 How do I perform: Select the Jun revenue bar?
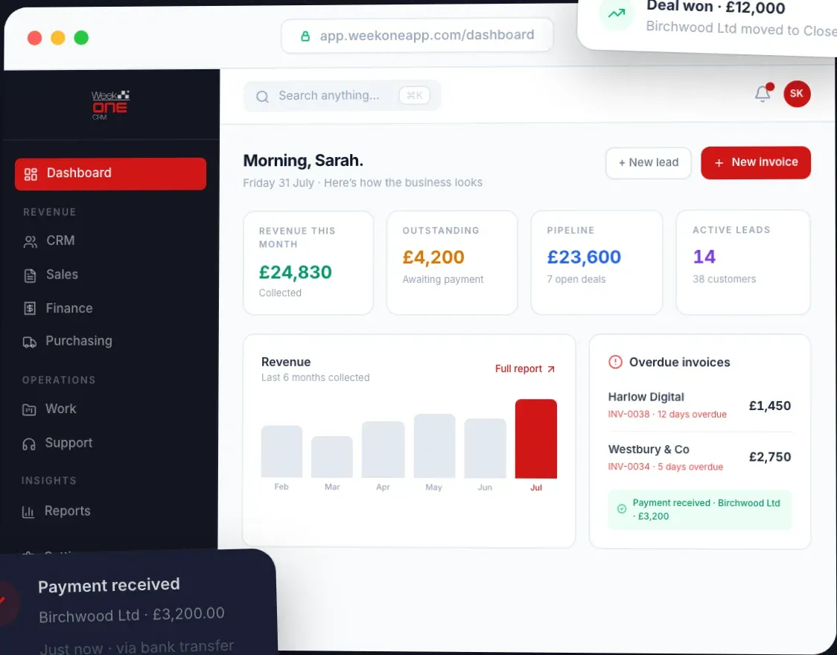tap(486, 448)
